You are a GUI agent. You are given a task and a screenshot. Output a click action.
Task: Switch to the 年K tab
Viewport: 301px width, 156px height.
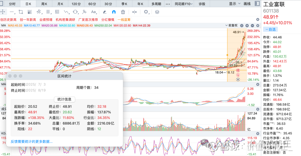140,4
